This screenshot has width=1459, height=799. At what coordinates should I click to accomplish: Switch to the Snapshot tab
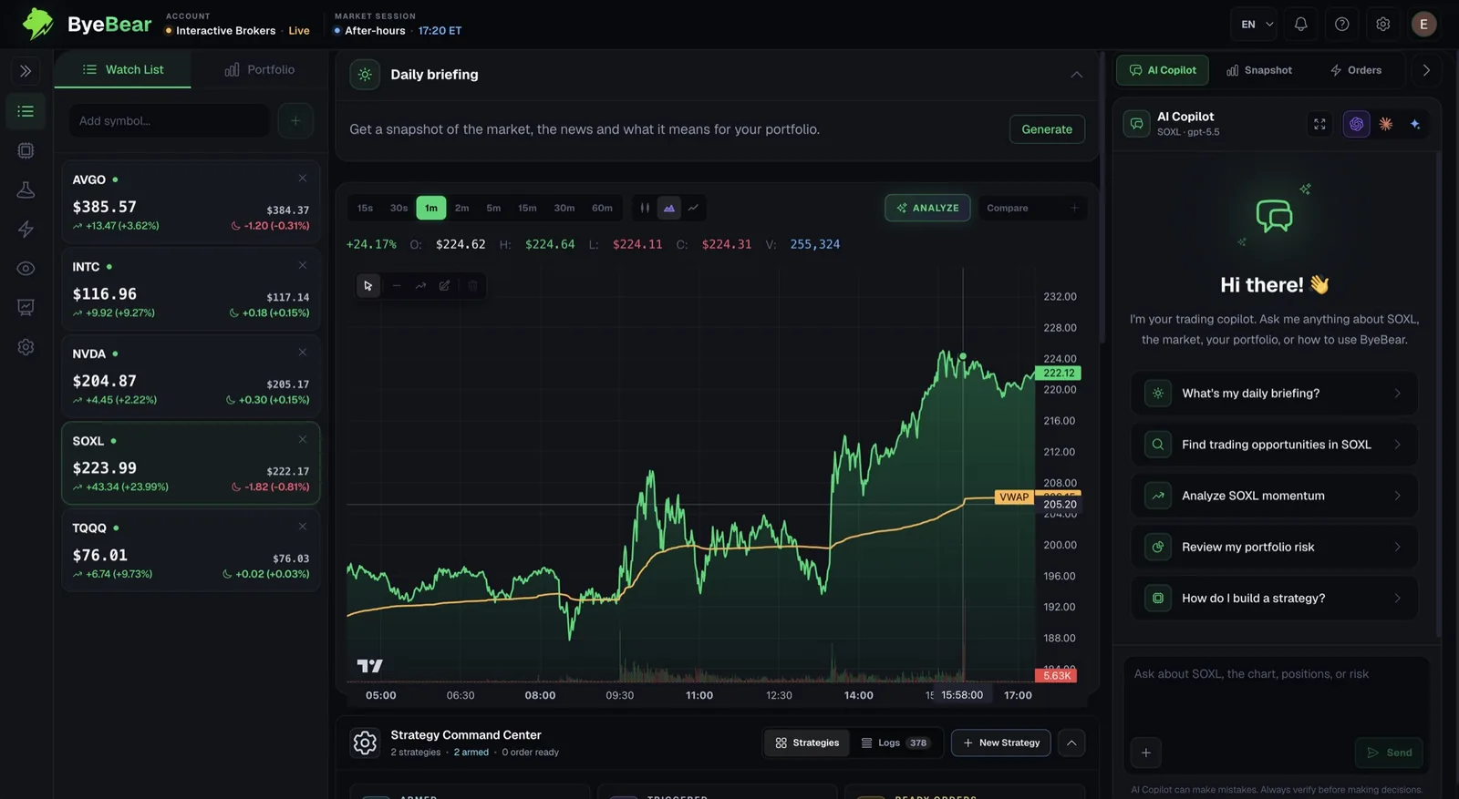point(1259,70)
